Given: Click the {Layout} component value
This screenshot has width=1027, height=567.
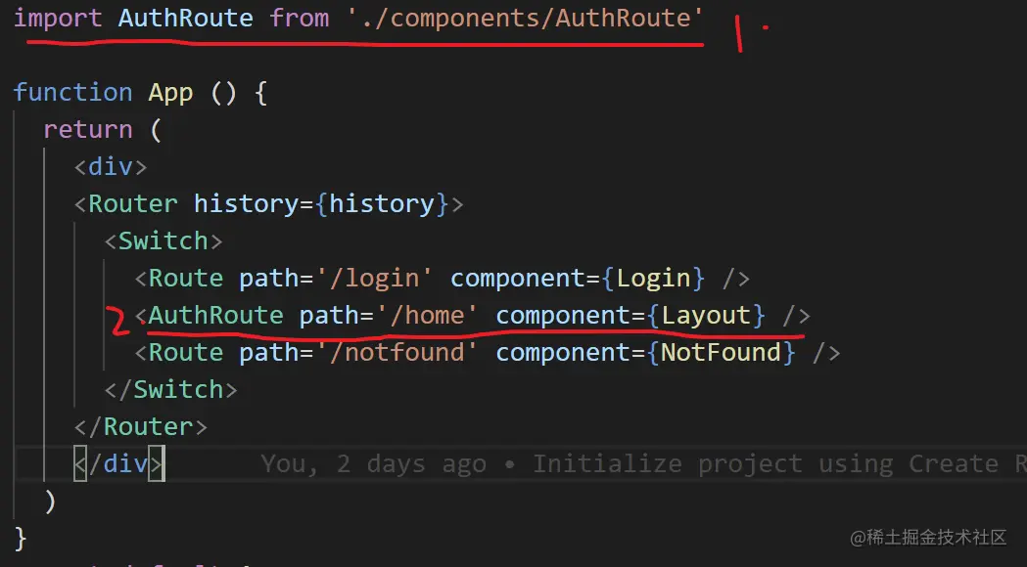Looking at the screenshot, I should point(706,316).
